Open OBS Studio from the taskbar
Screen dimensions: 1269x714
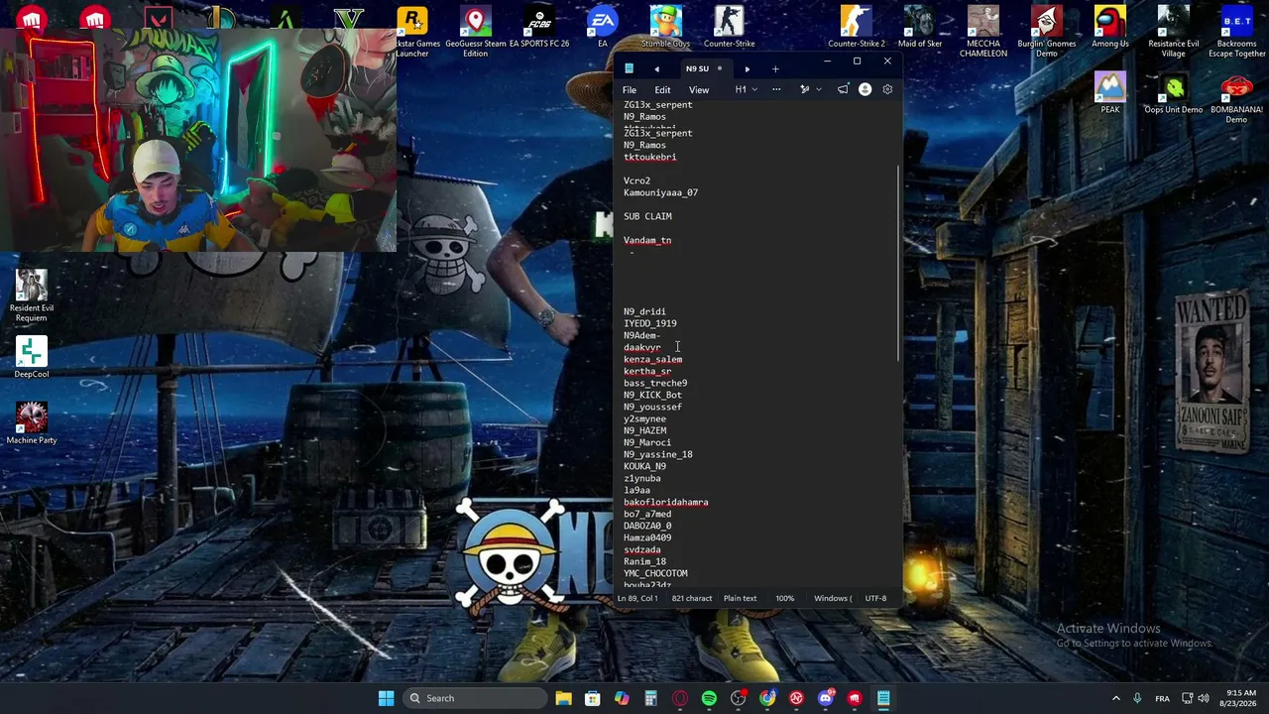(738, 698)
